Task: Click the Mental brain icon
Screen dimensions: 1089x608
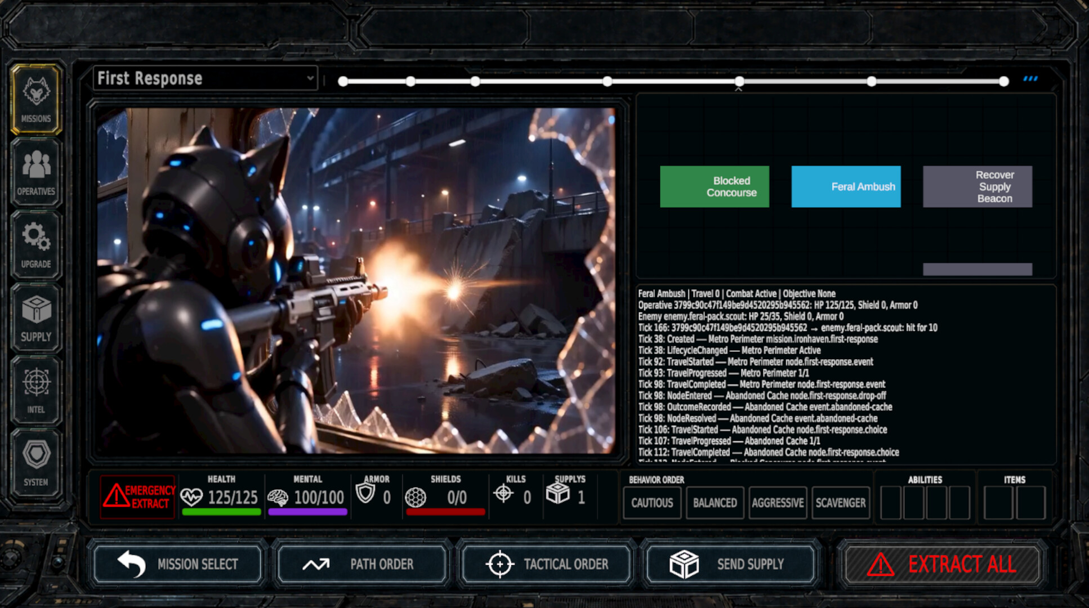Action: [278, 497]
